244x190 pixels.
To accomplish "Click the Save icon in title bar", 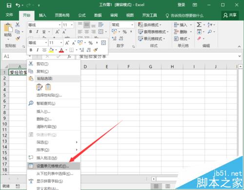I will coord(9,5).
